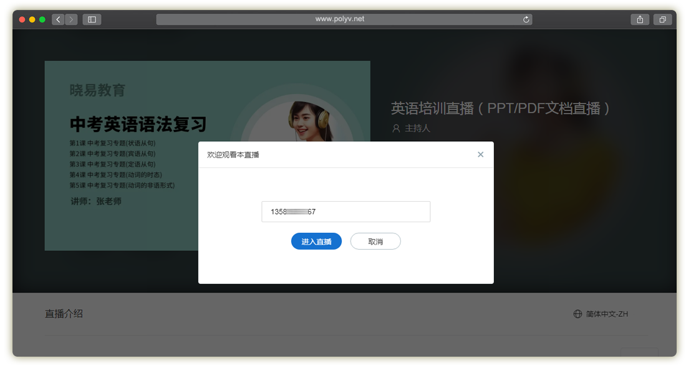This screenshot has height=366, width=686.
Task: Click the browser forward arrow button
Action: tap(71, 19)
